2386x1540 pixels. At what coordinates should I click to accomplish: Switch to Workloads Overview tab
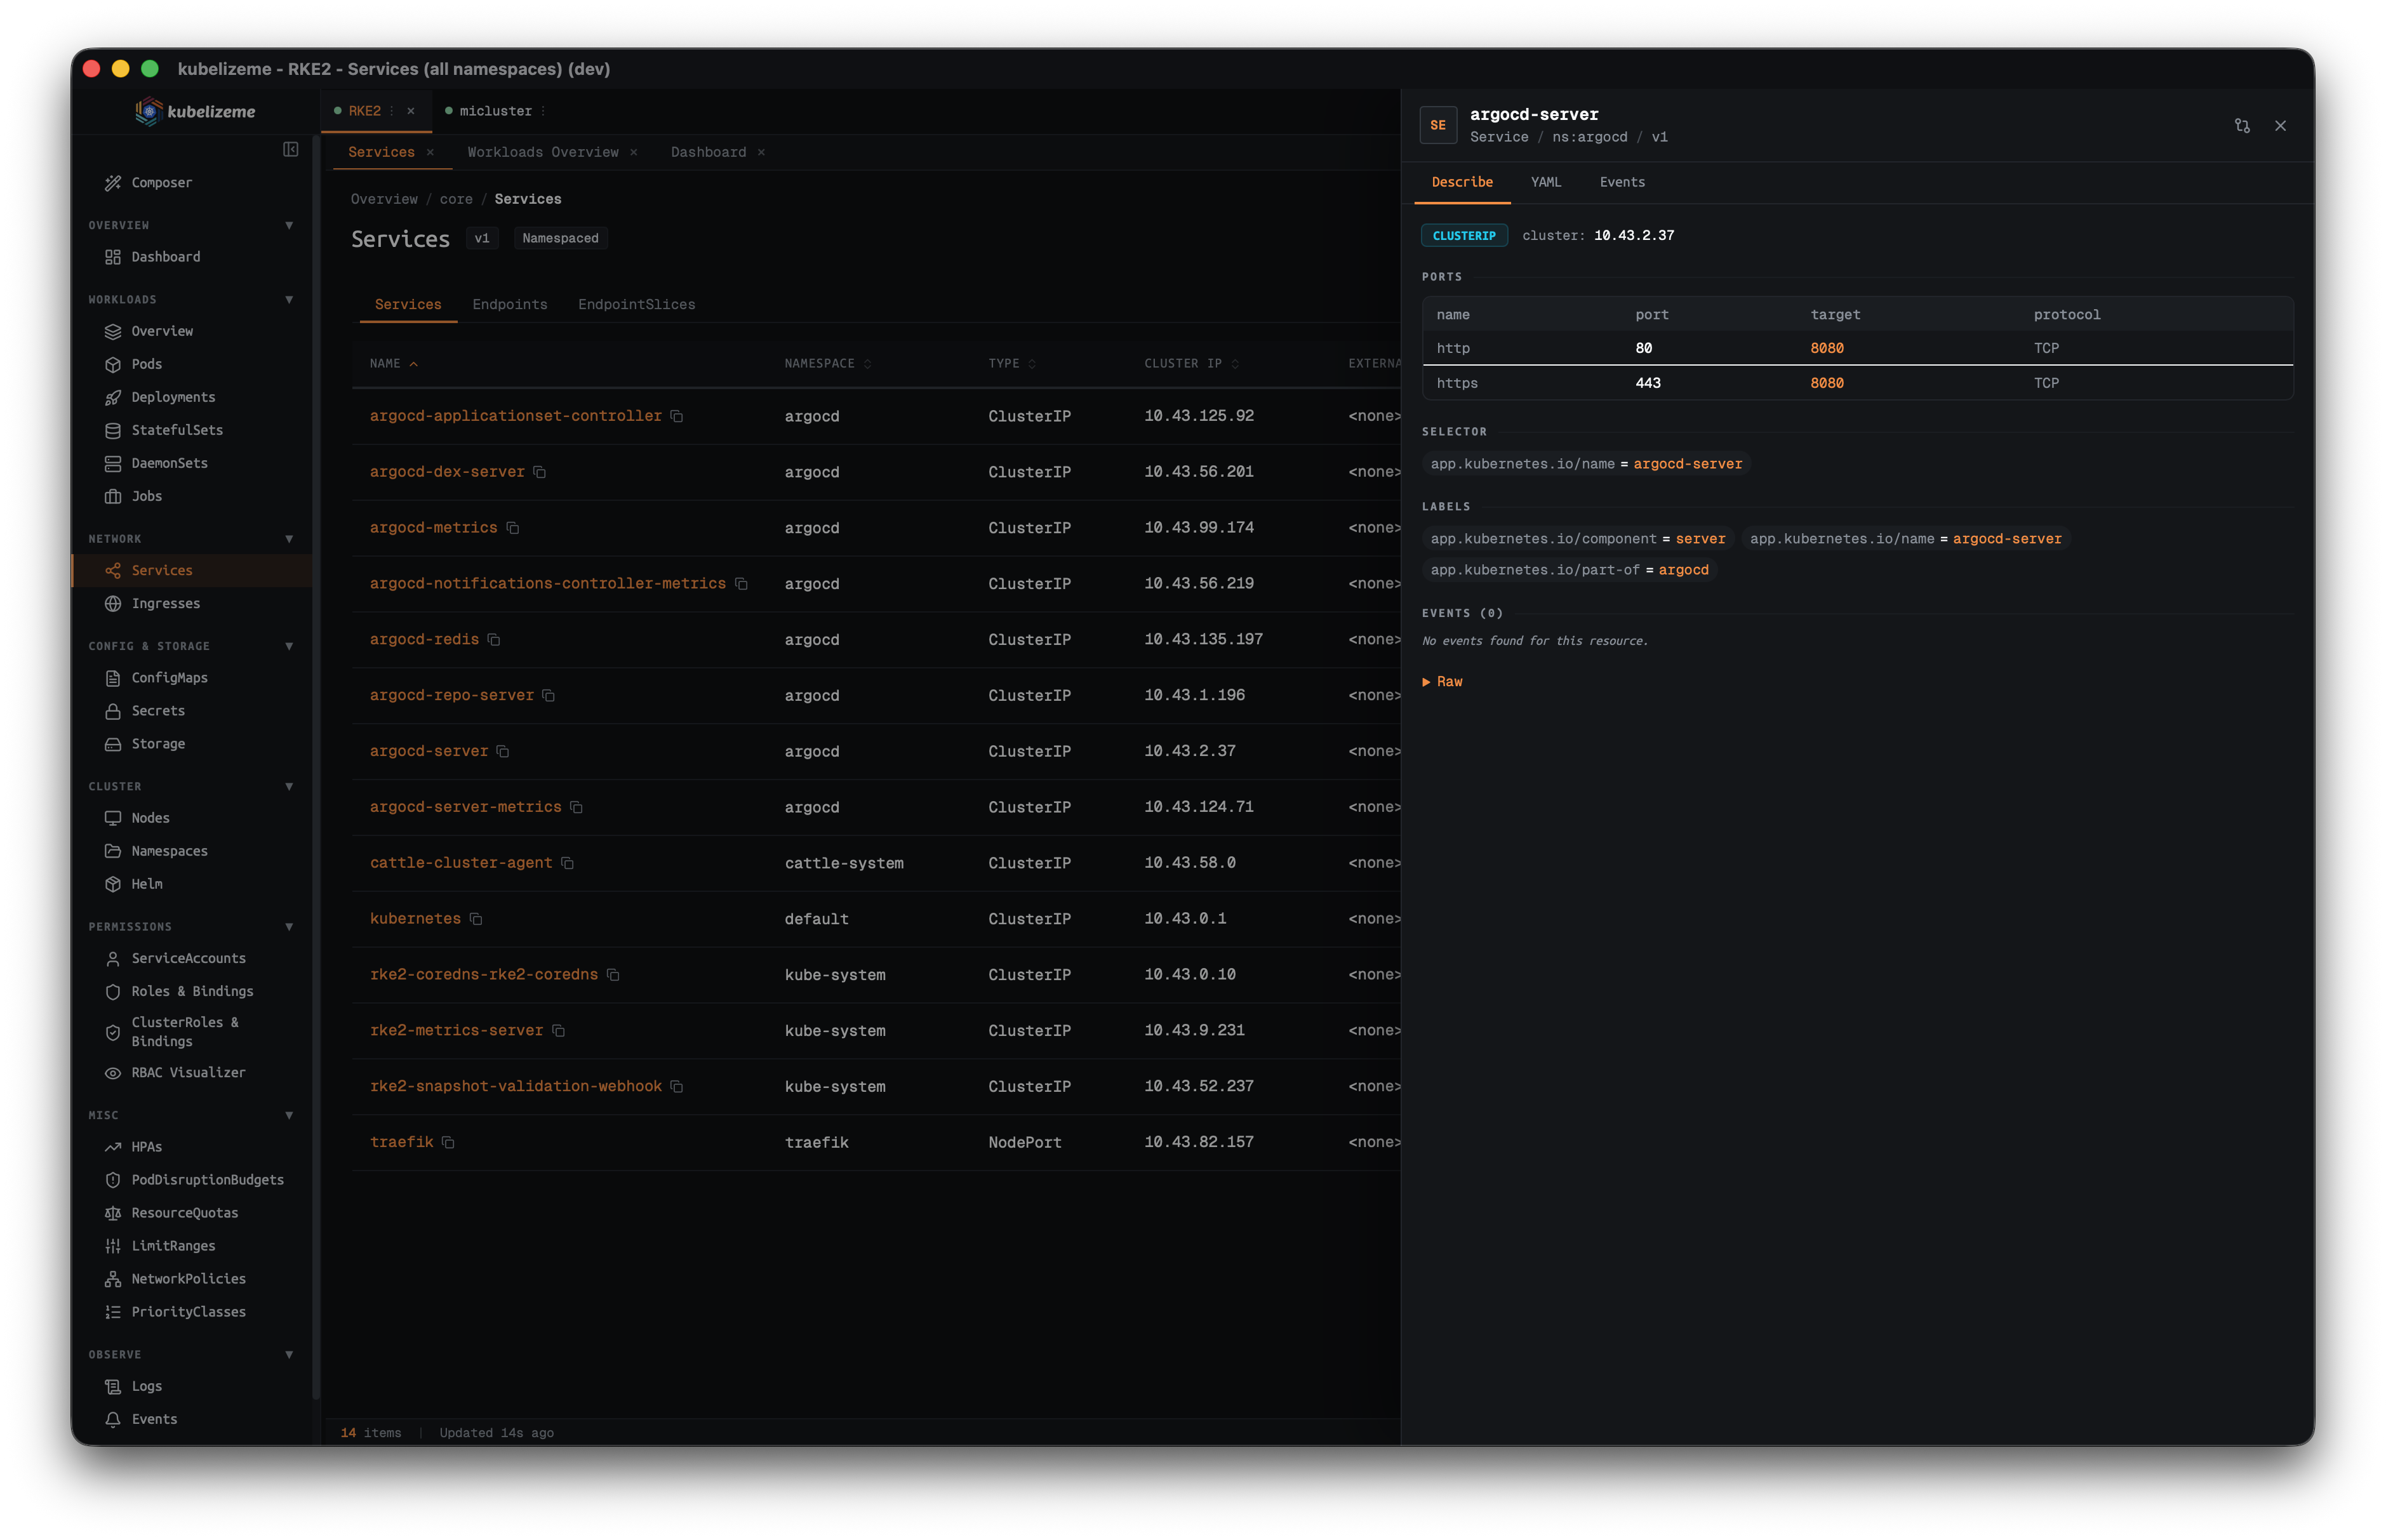tap(543, 152)
